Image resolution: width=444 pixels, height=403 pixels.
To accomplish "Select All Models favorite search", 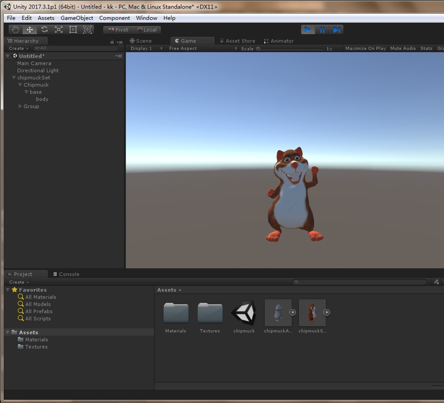I will (x=34, y=304).
